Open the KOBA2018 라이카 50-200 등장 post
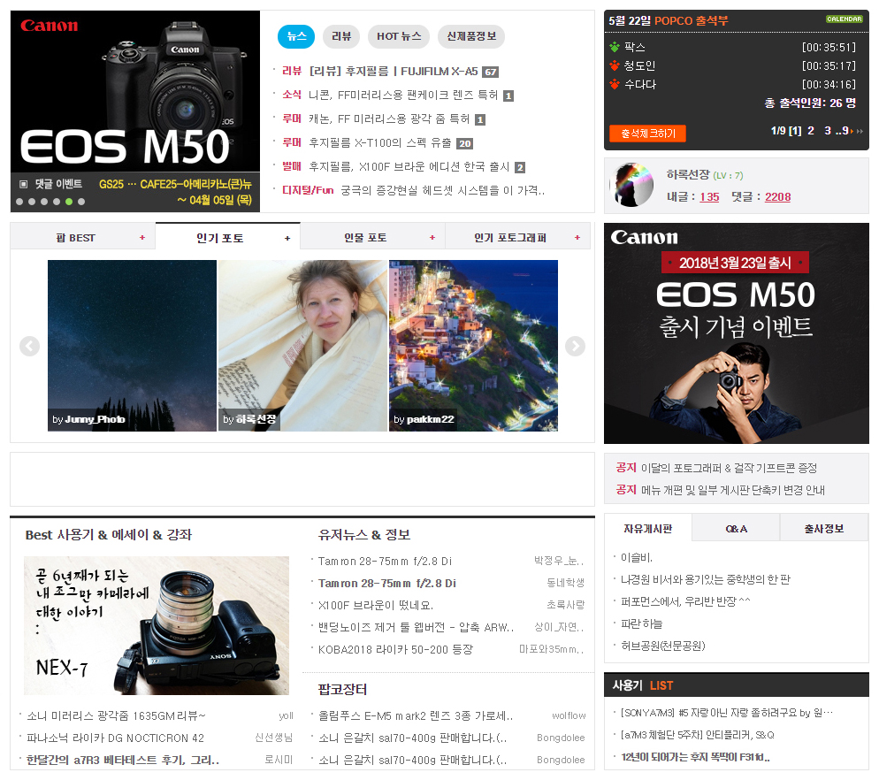The image size is (879, 780). (x=396, y=650)
